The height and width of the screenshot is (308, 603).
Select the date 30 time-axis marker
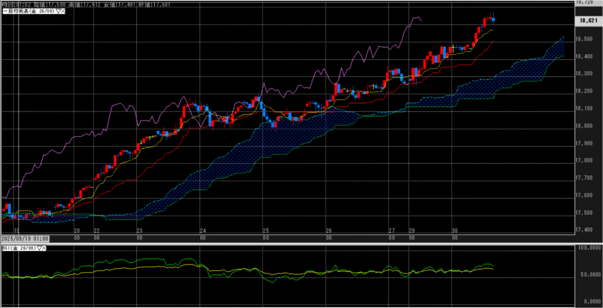click(455, 231)
